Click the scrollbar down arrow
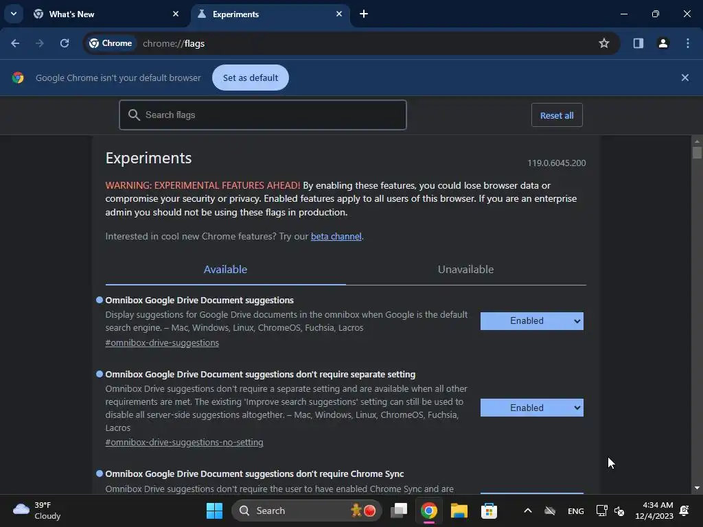 (x=696, y=488)
